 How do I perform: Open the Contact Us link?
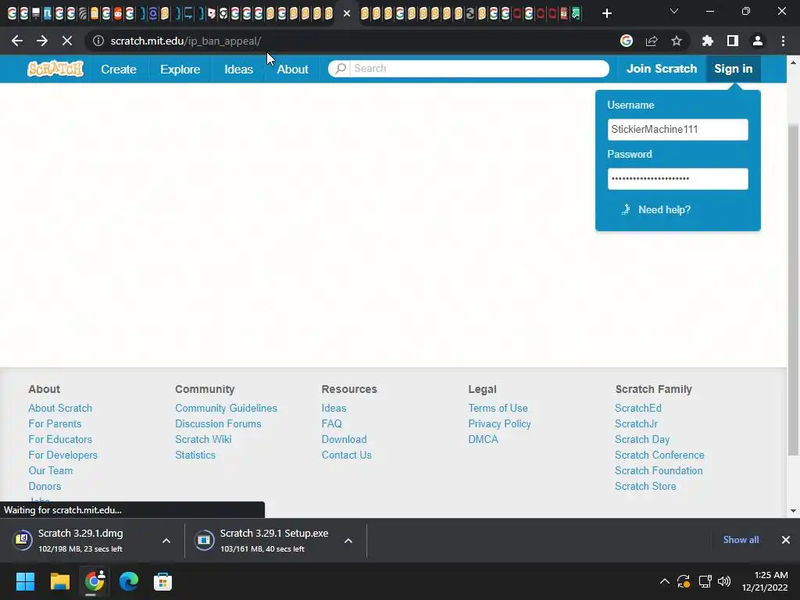tap(346, 455)
